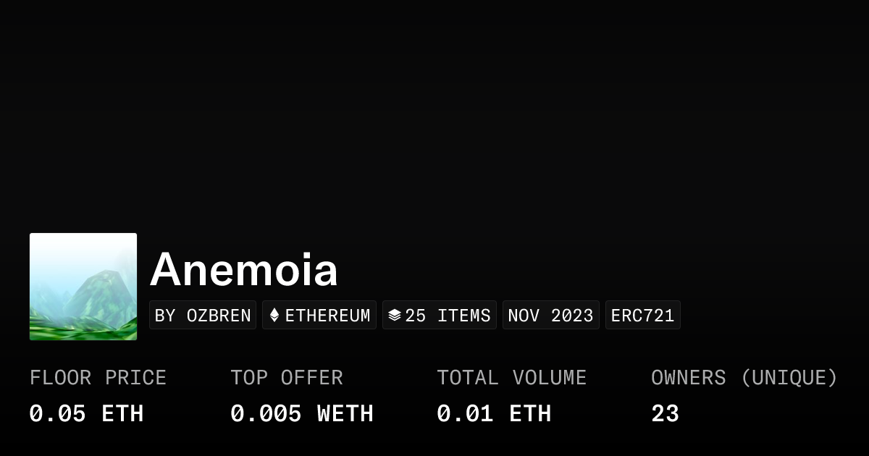Click the FLOOR PRICE heading
869x456 pixels.
(98, 378)
